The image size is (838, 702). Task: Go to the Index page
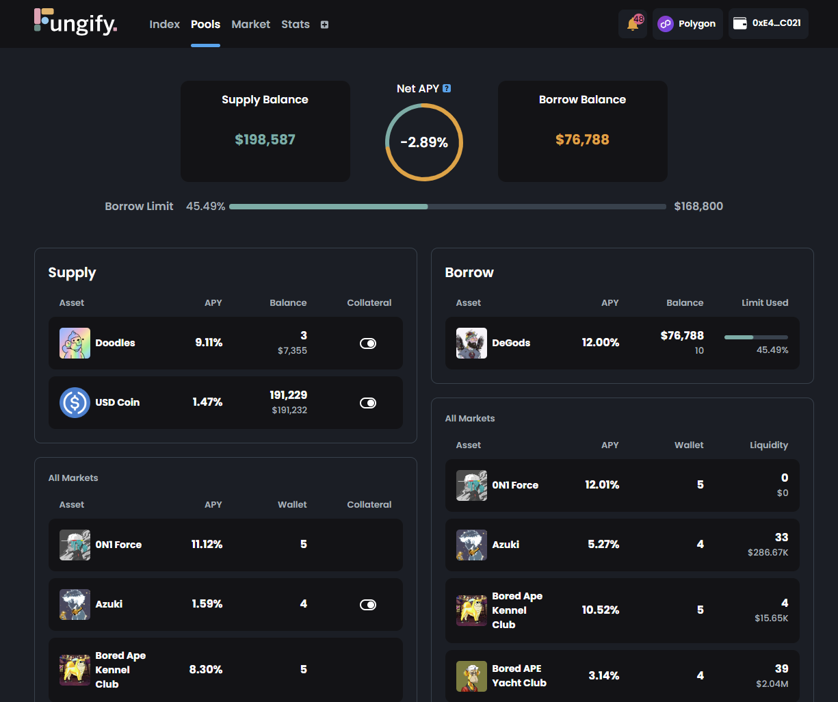coord(164,24)
